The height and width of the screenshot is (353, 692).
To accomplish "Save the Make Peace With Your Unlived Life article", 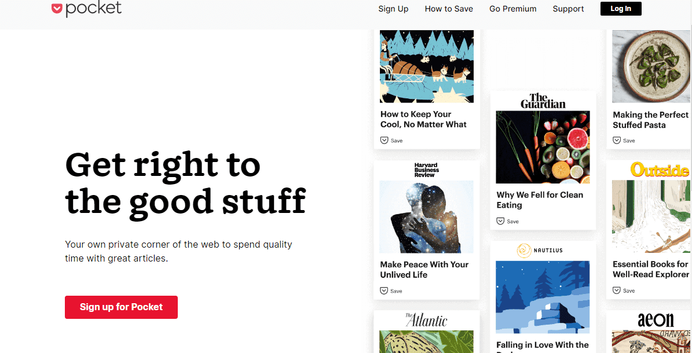I will point(391,291).
